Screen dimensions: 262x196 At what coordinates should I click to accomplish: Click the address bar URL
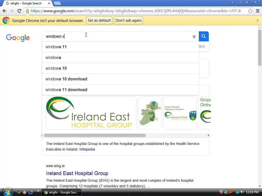pyautogui.click(x=136, y=11)
